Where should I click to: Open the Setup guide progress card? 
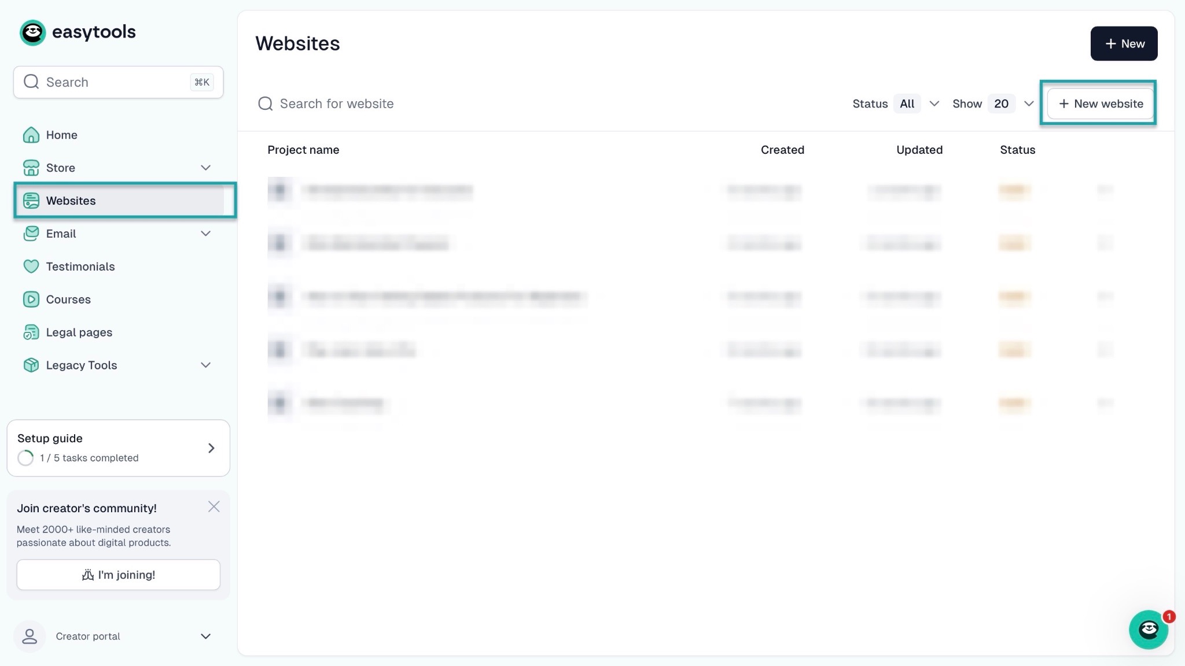coord(118,448)
